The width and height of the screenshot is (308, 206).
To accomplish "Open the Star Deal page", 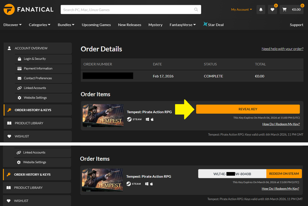I will [x=213, y=25].
